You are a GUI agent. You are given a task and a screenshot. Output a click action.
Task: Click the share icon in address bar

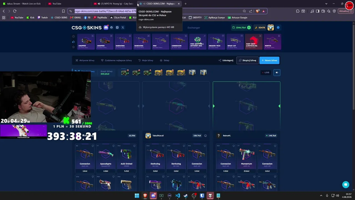pyautogui.click(x=251, y=11)
